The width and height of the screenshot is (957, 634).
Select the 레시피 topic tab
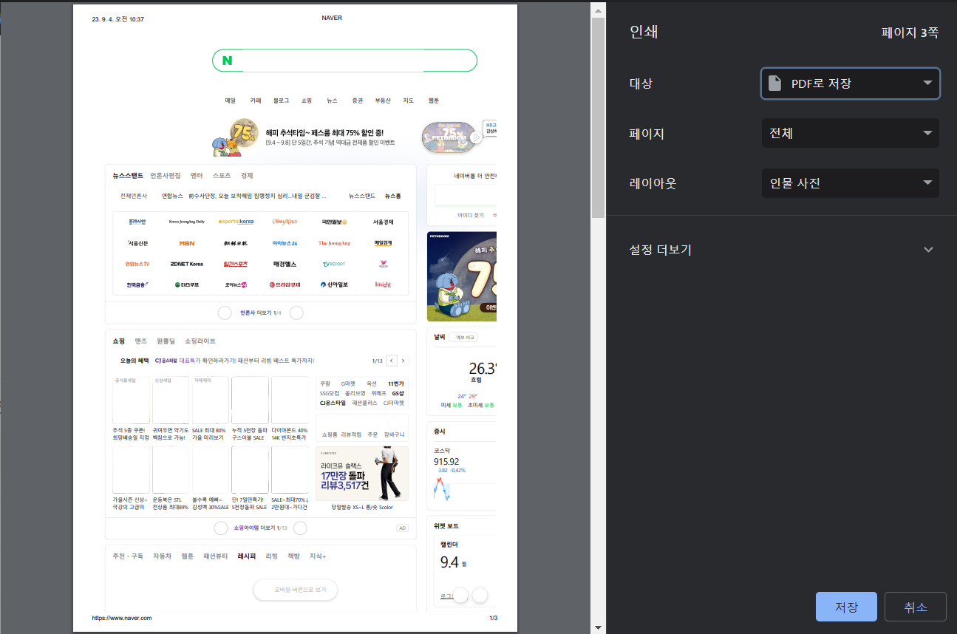tap(247, 556)
